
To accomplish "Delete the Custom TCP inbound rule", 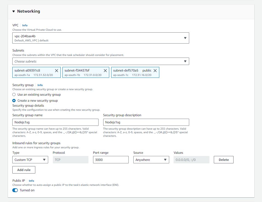I will [x=223, y=160].
